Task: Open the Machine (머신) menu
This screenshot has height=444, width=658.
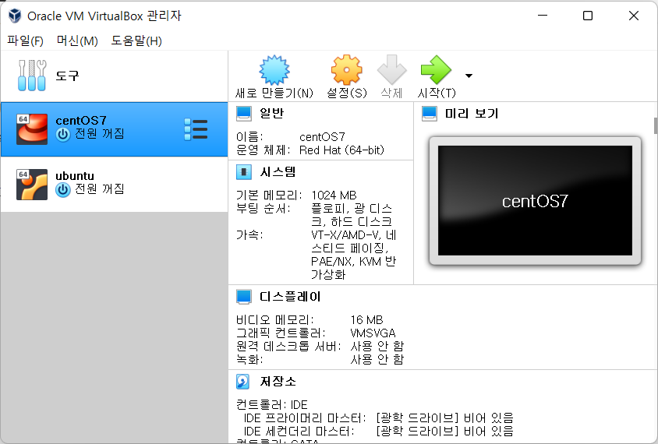Action: click(x=77, y=41)
